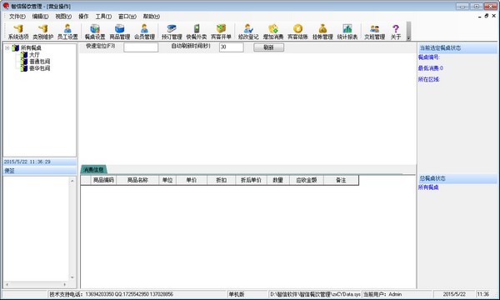Image resolution: width=500 pixels, height=300 pixels.
Task: Open the 操作 menu
Action: coord(83,17)
